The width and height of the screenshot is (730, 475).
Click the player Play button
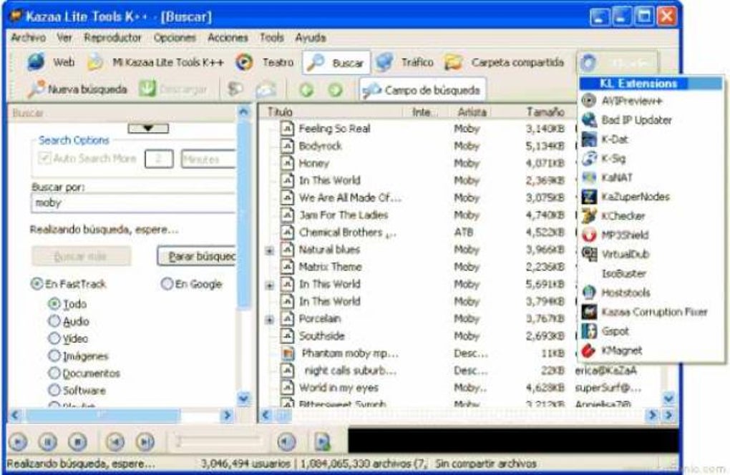[18, 441]
